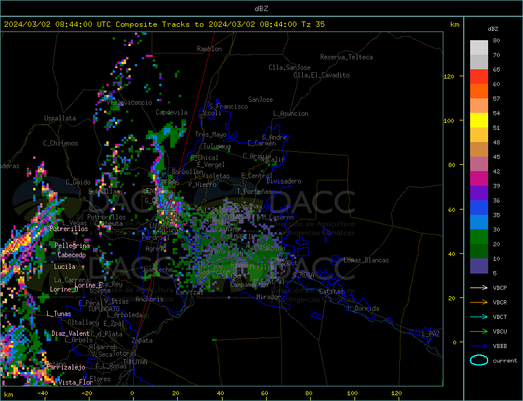Click the 'P_Hierro' place label

[202, 184]
